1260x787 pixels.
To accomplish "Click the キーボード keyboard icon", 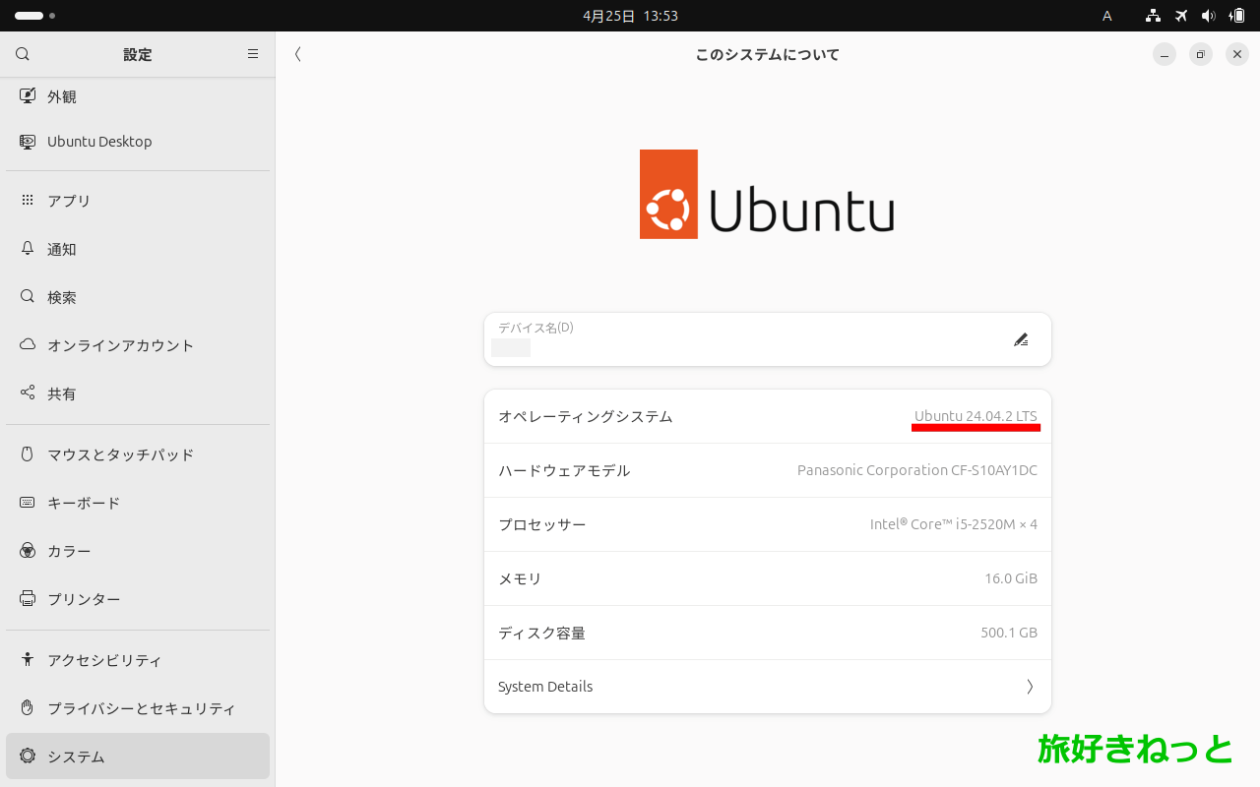I will pos(28,503).
